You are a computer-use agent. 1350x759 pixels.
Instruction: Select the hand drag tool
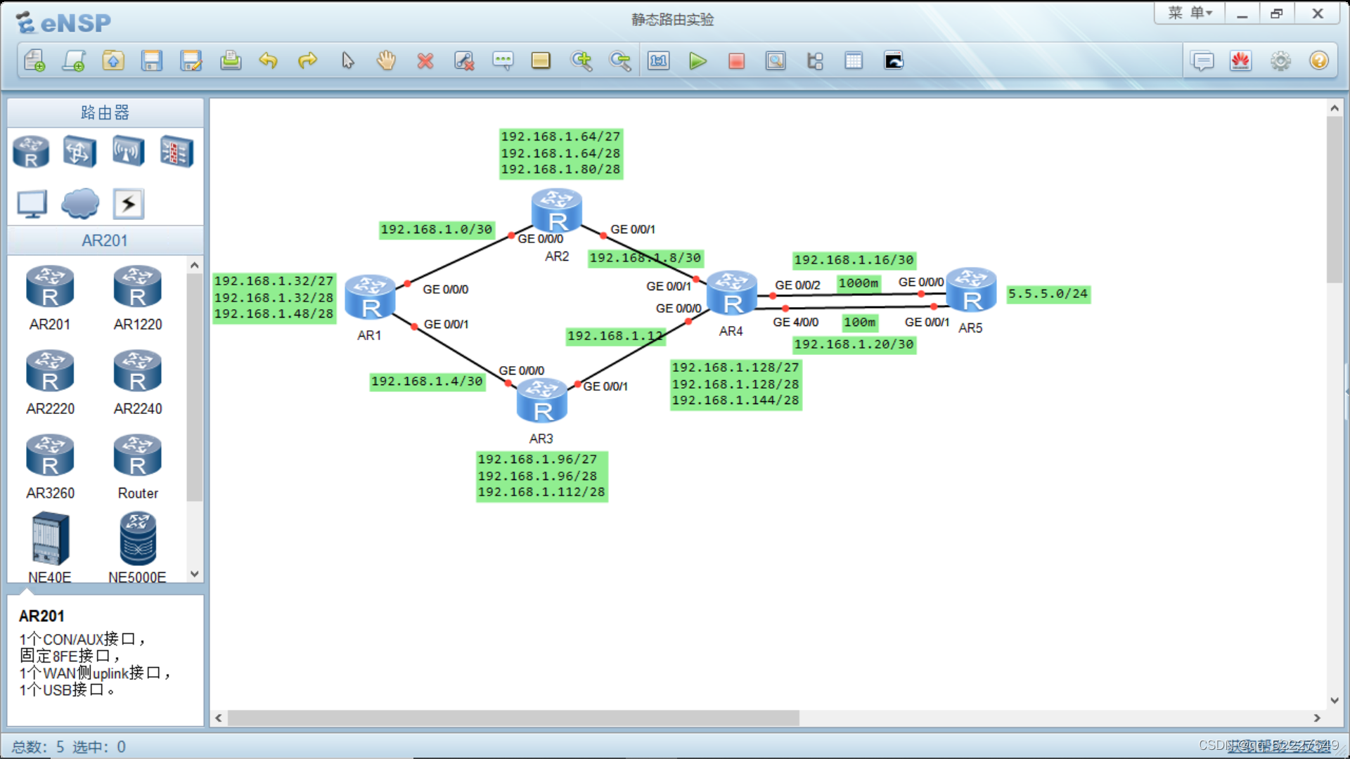pos(386,61)
